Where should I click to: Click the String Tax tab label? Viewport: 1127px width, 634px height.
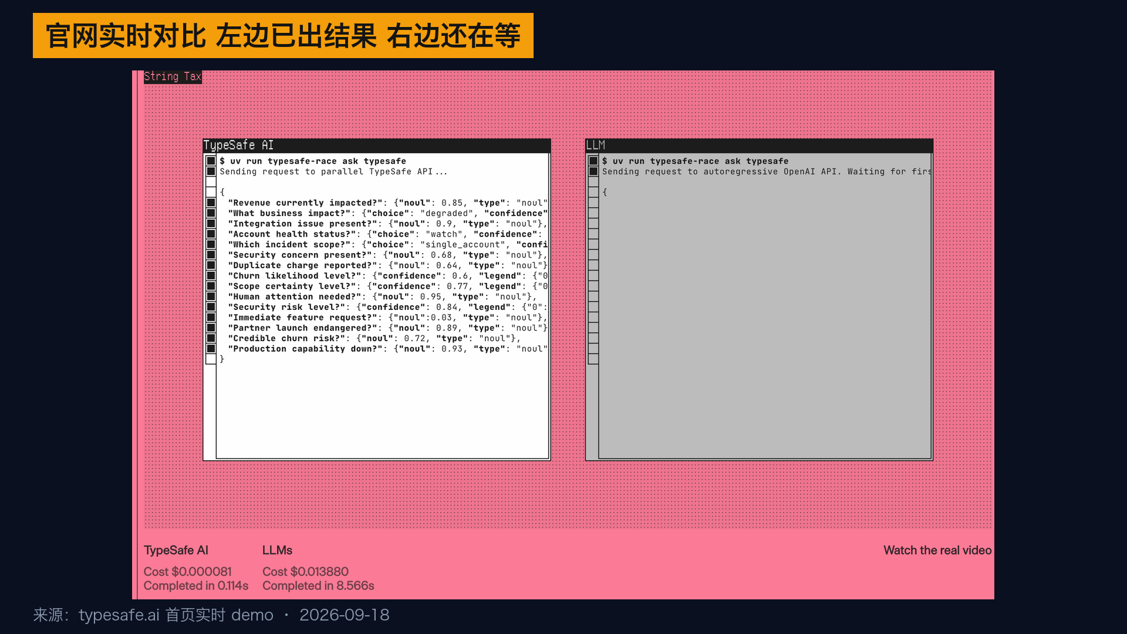173,76
